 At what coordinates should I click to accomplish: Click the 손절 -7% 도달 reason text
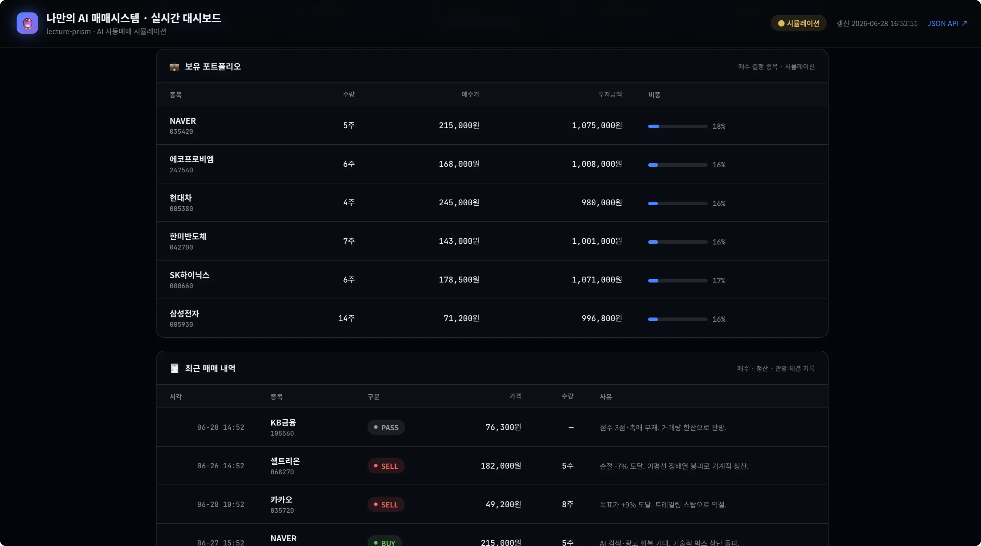[x=674, y=466]
